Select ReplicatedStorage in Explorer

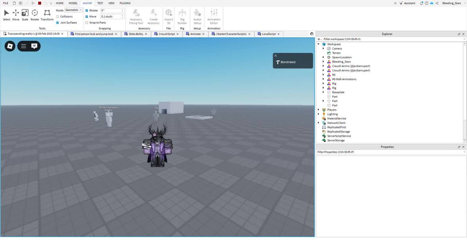338,132
